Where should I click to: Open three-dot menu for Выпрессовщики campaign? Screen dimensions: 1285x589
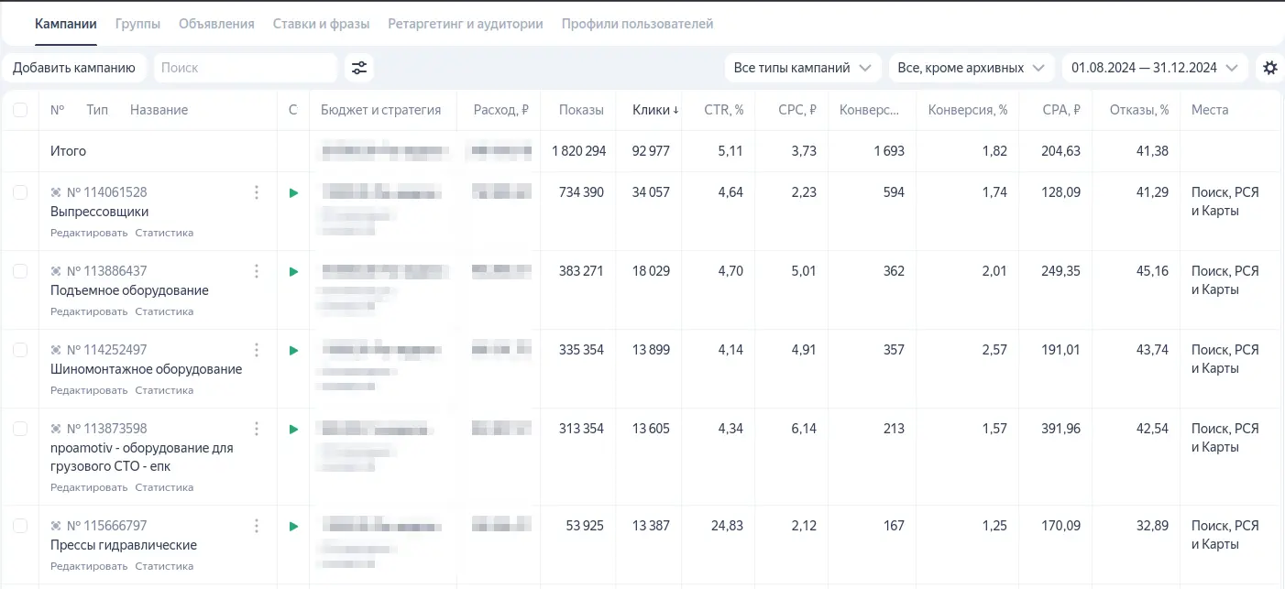[257, 192]
